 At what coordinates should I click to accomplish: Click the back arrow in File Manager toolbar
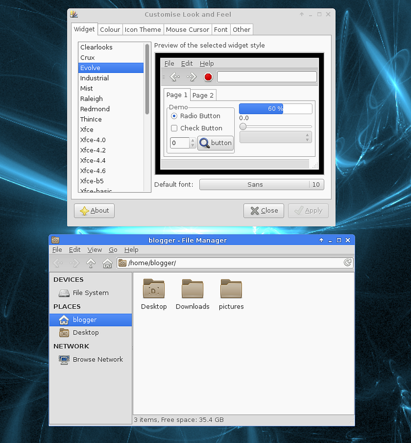tap(58, 263)
